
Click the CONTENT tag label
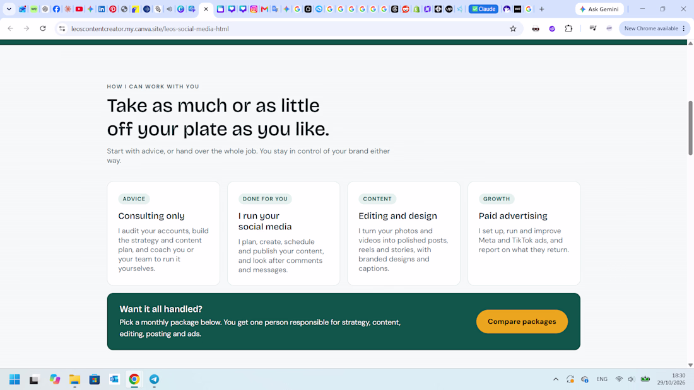377,199
